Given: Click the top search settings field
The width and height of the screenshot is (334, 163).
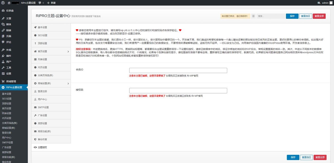Looking at the screenshot, I should coord(270,16).
